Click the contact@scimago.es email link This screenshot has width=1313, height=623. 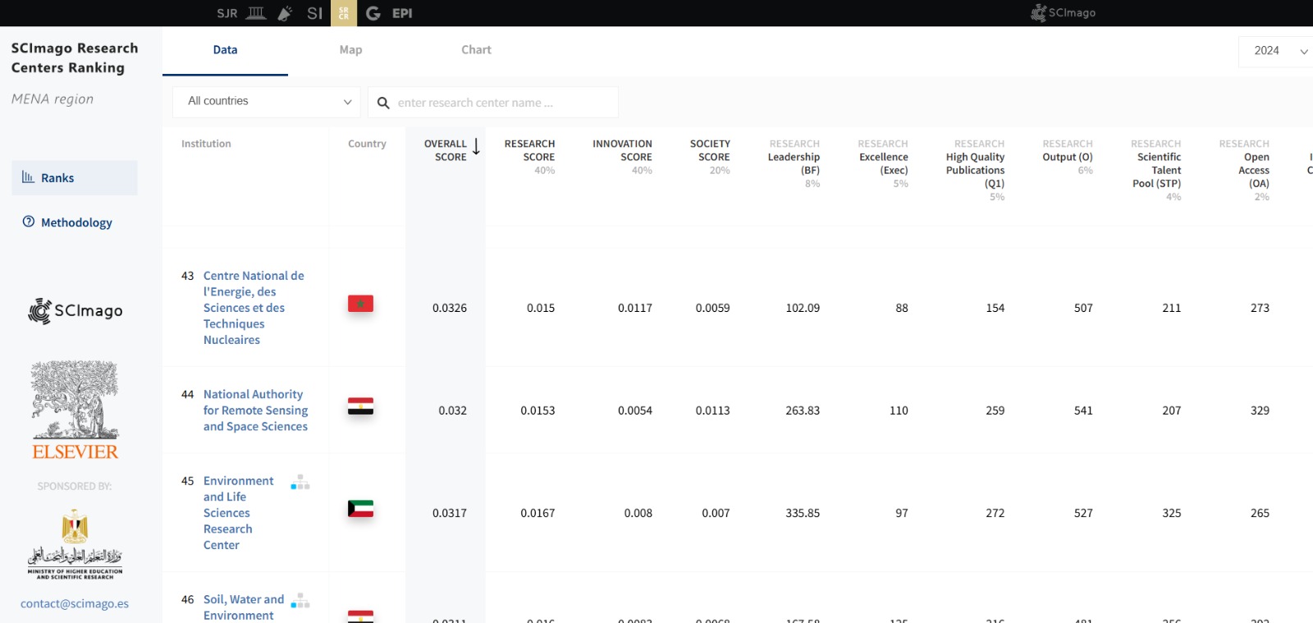(75, 603)
